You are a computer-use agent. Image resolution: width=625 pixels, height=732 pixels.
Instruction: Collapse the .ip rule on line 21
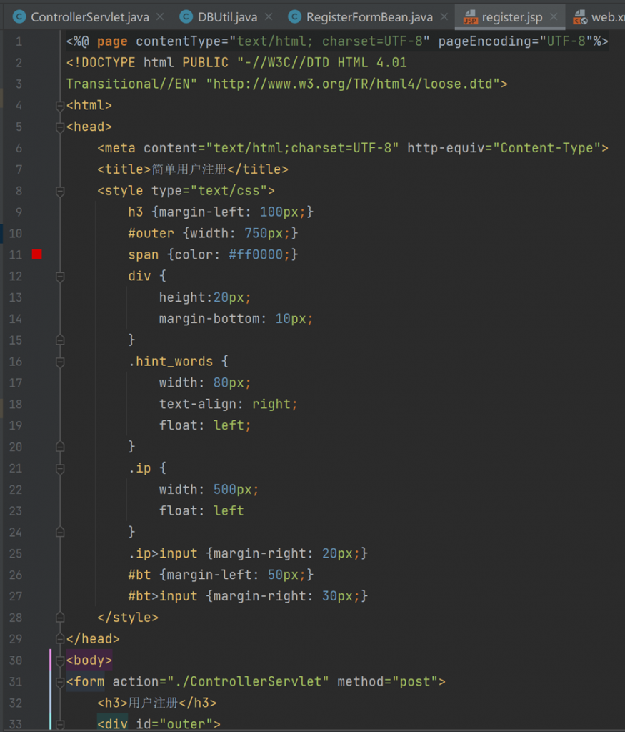point(60,469)
